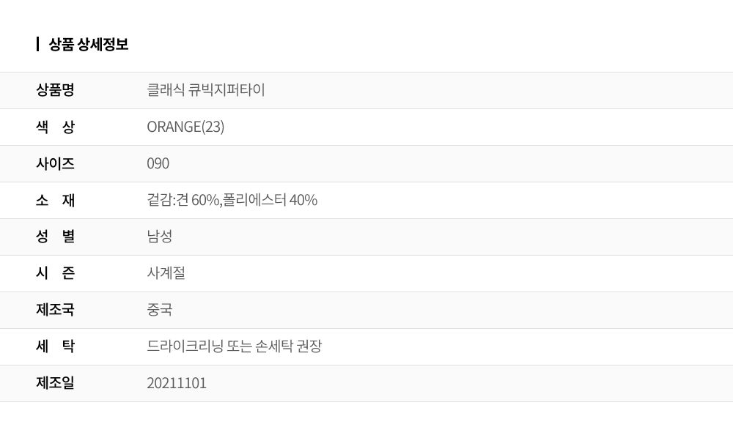This screenshot has width=733, height=438.
Task: Select the season value 사계절
Action: click(x=166, y=273)
